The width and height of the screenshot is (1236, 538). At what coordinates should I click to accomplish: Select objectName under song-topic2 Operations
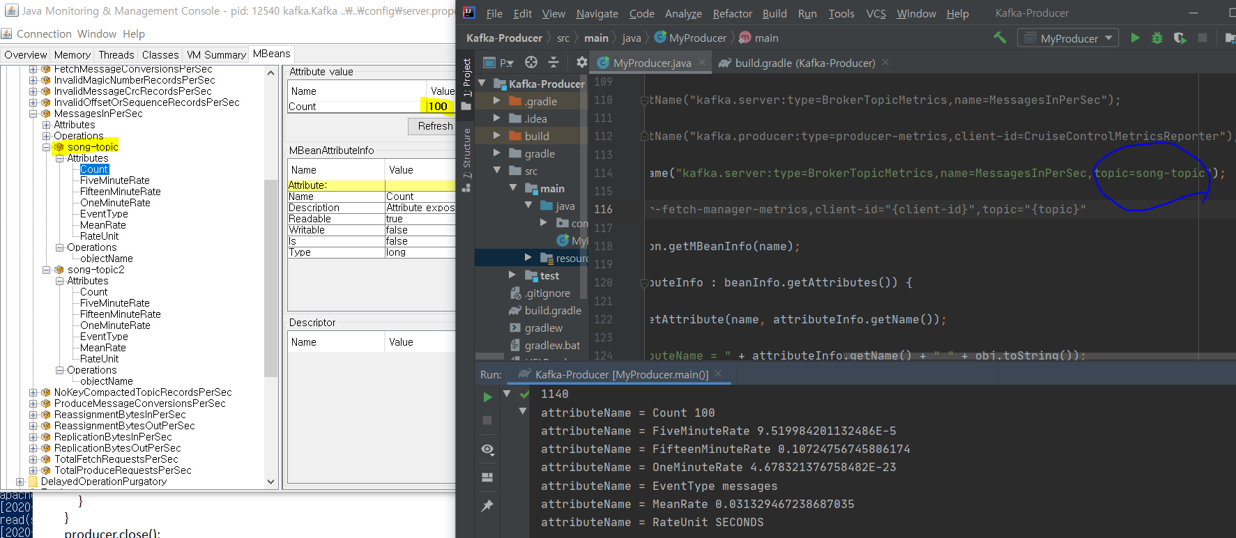coord(107,381)
